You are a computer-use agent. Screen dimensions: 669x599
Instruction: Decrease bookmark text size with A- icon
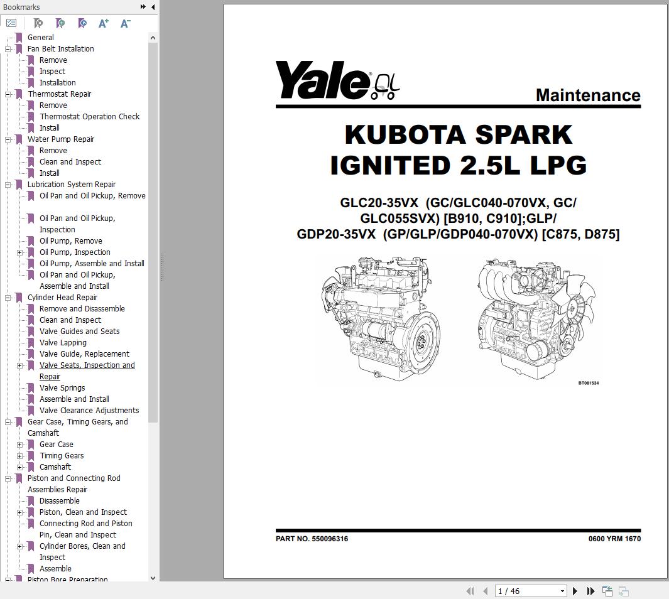pos(126,23)
